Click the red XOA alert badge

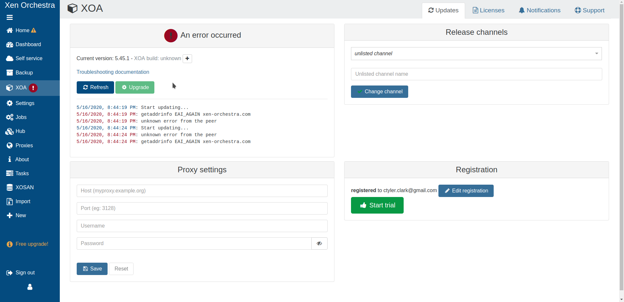point(33,88)
